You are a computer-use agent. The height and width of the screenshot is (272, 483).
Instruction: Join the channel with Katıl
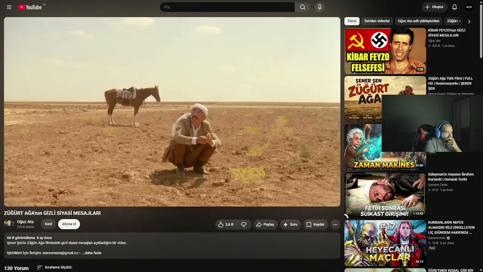click(49, 224)
